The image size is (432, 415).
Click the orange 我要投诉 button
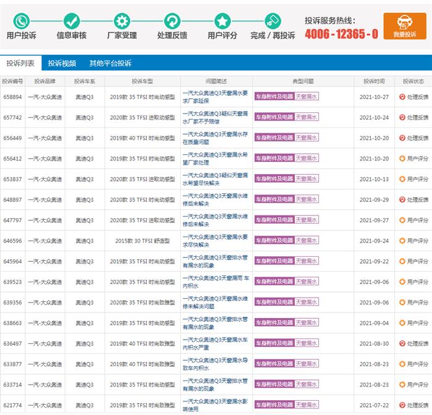coord(405,26)
